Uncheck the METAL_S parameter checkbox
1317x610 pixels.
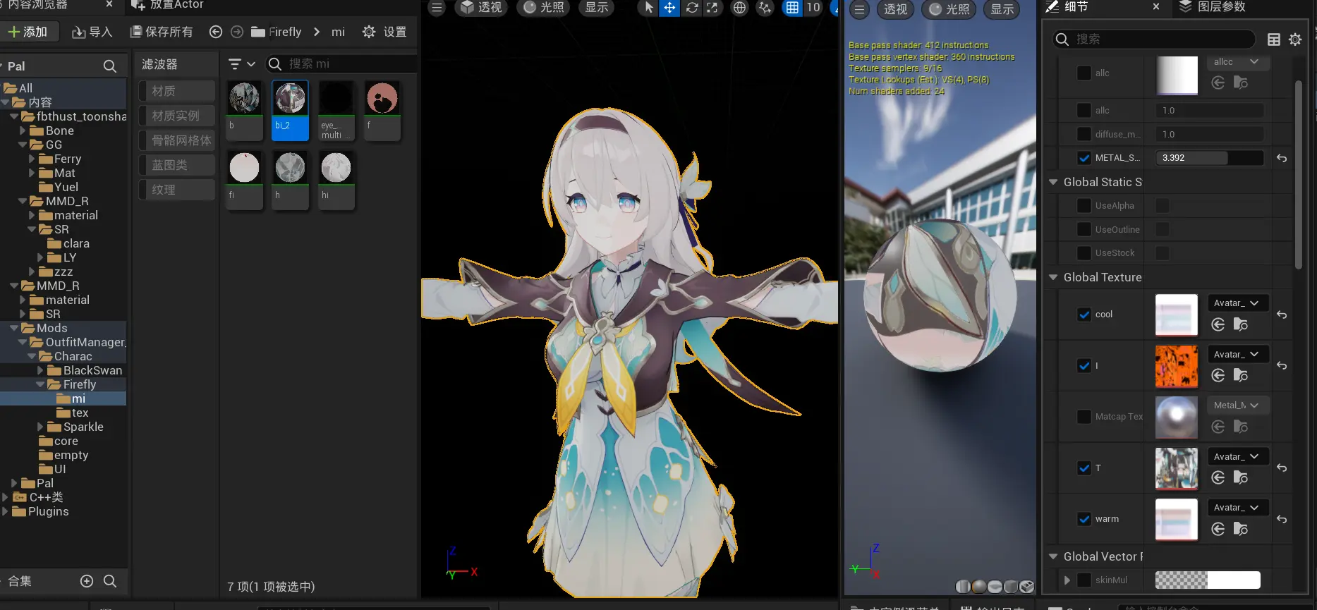coord(1084,158)
